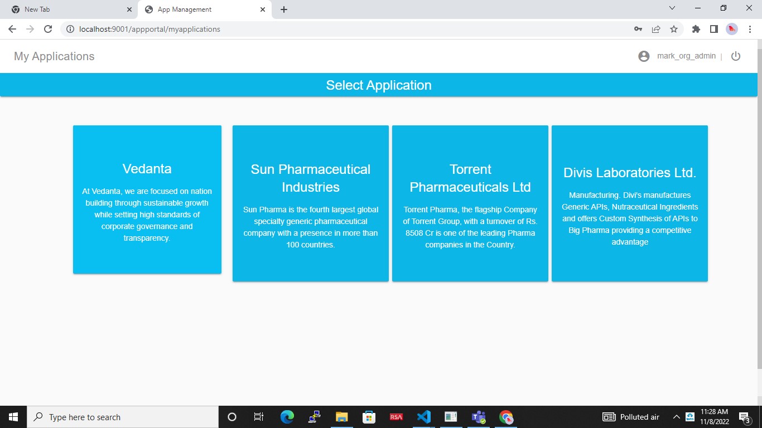Close the New Tab tab
The image size is (762, 428).
(x=129, y=9)
